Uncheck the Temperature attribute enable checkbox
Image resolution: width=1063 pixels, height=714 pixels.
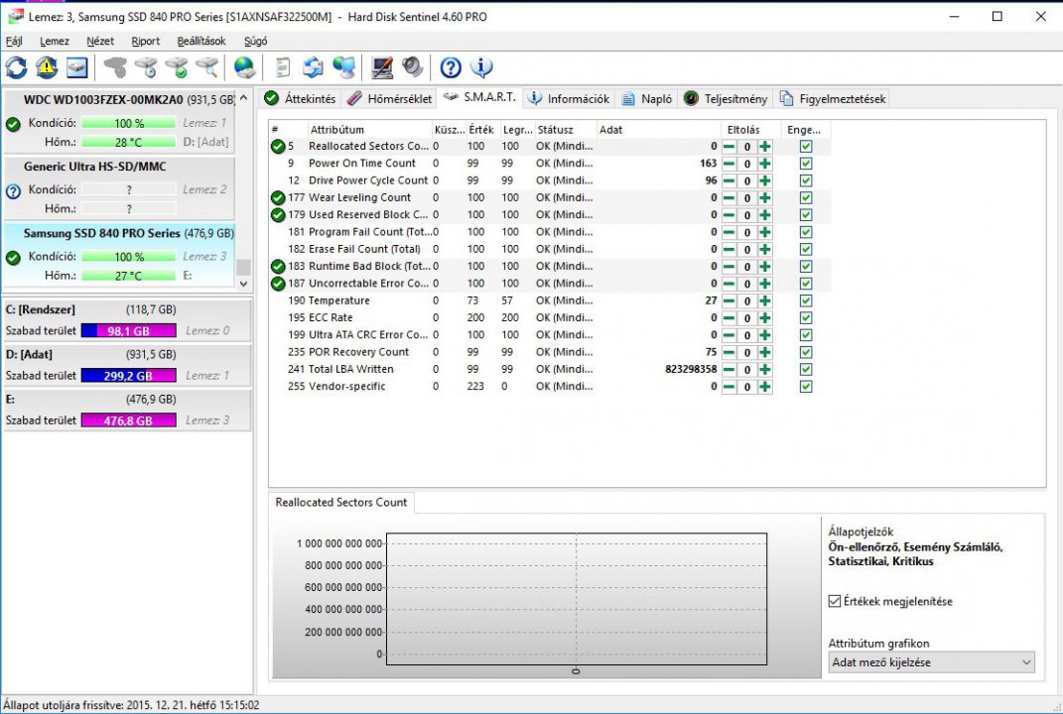(805, 300)
